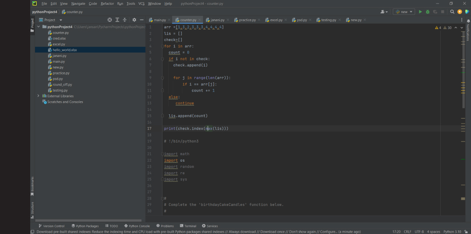Click the 17:20 line-column indicator
Screen dimensions: 471x234
pyautogui.click(x=397, y=232)
